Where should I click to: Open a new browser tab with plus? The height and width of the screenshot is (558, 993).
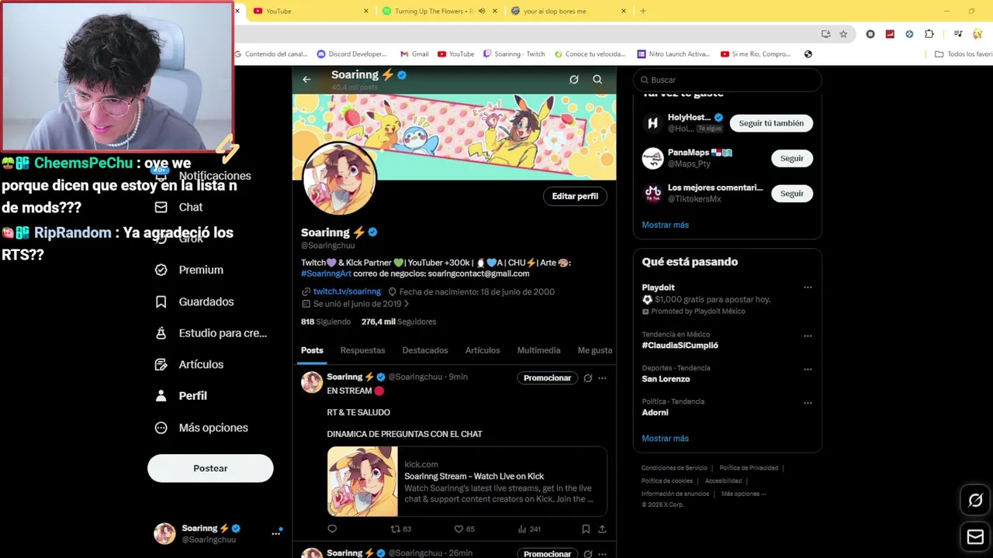[642, 11]
